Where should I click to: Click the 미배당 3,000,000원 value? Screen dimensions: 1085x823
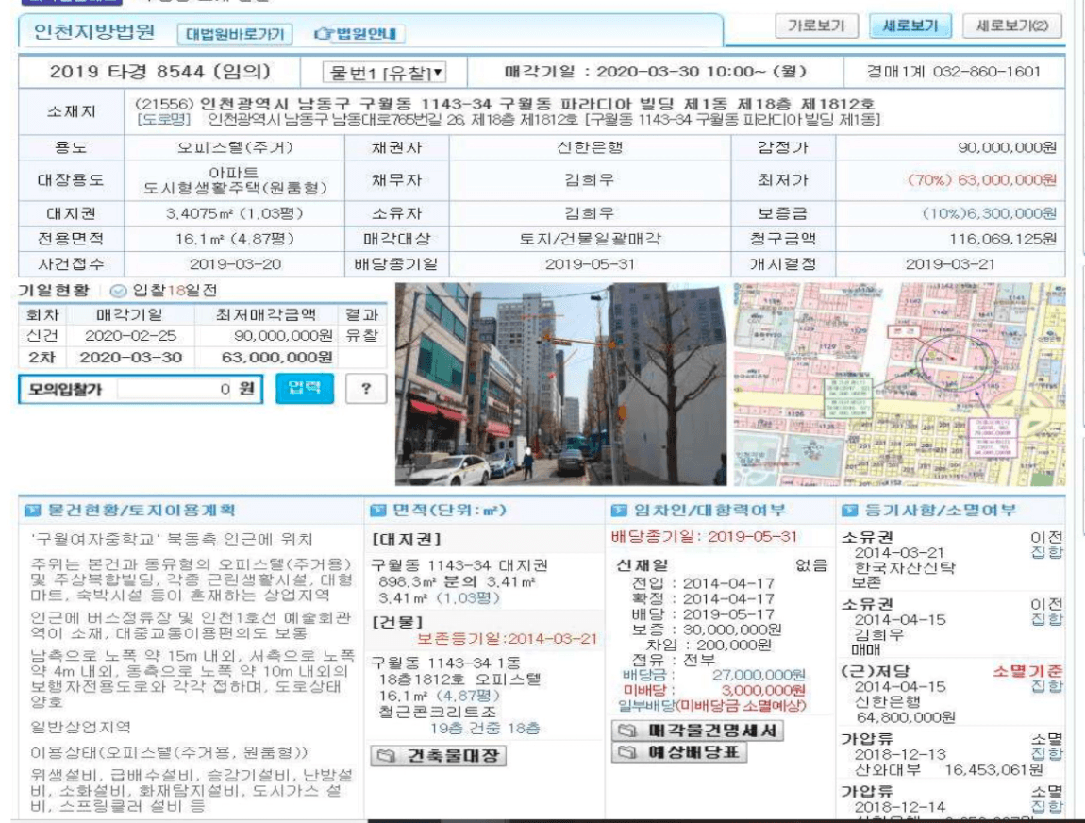(762, 690)
